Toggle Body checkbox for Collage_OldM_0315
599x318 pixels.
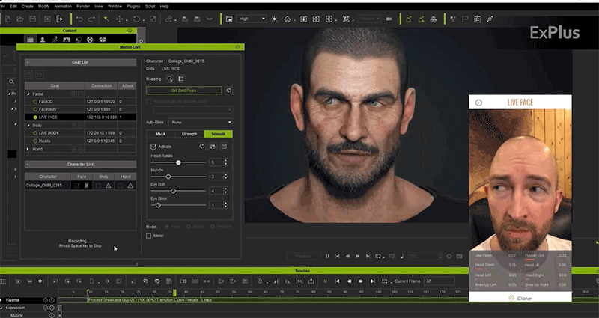coord(99,186)
